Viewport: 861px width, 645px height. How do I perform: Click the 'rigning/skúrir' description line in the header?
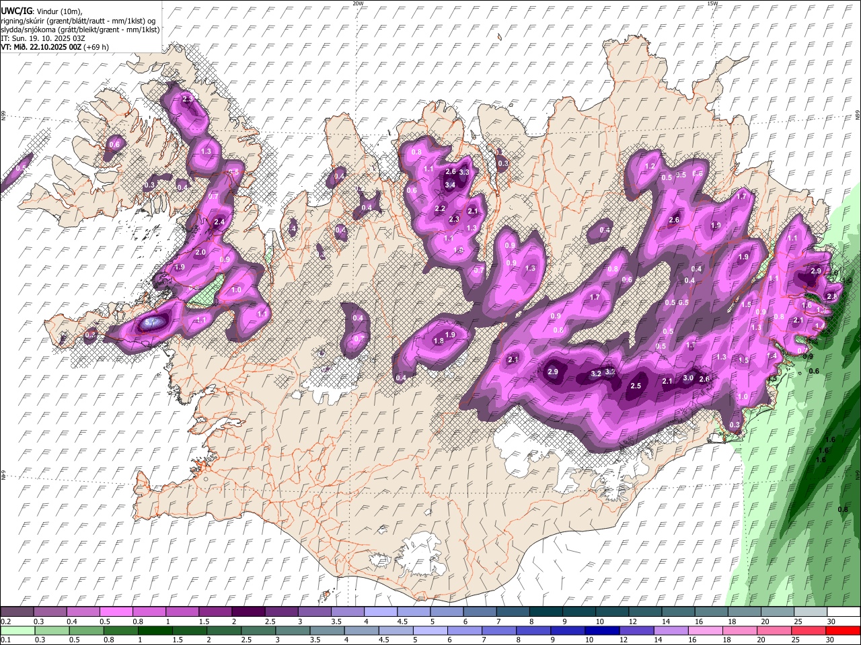pyautogui.click(x=78, y=20)
